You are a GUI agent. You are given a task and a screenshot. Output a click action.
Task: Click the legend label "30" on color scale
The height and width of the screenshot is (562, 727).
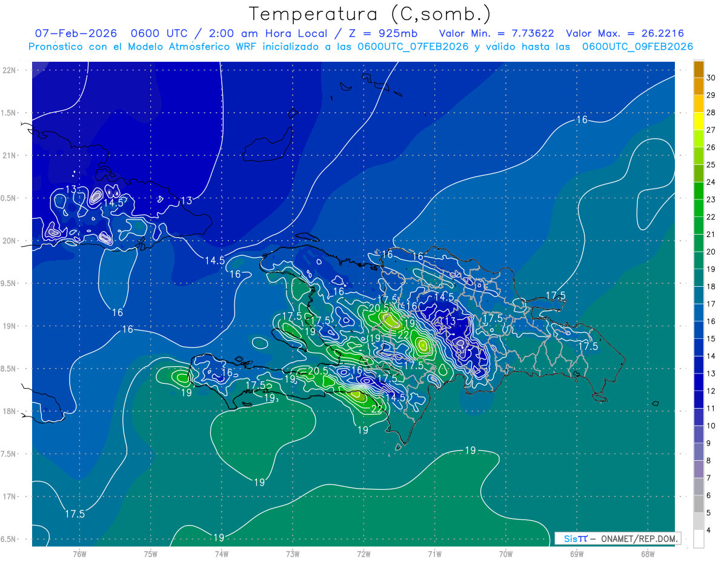[711, 78]
